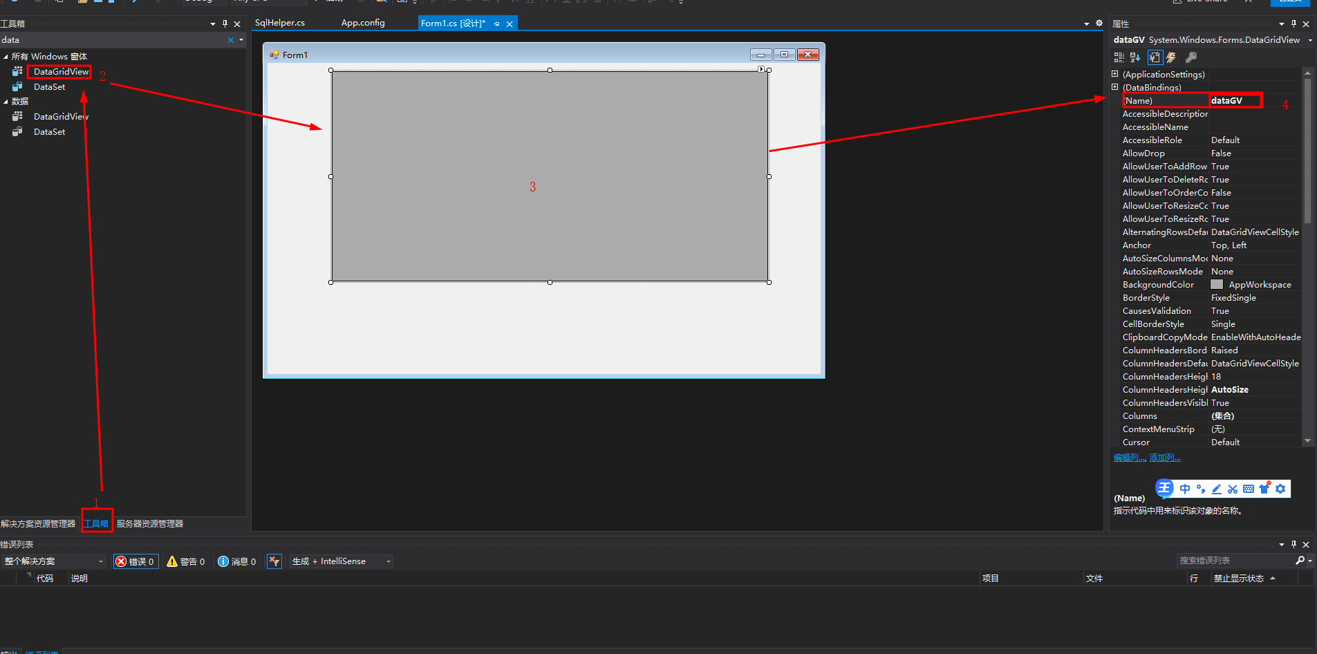
Task: Open the 生成 + IntelliSense dropdown
Action: pos(389,561)
